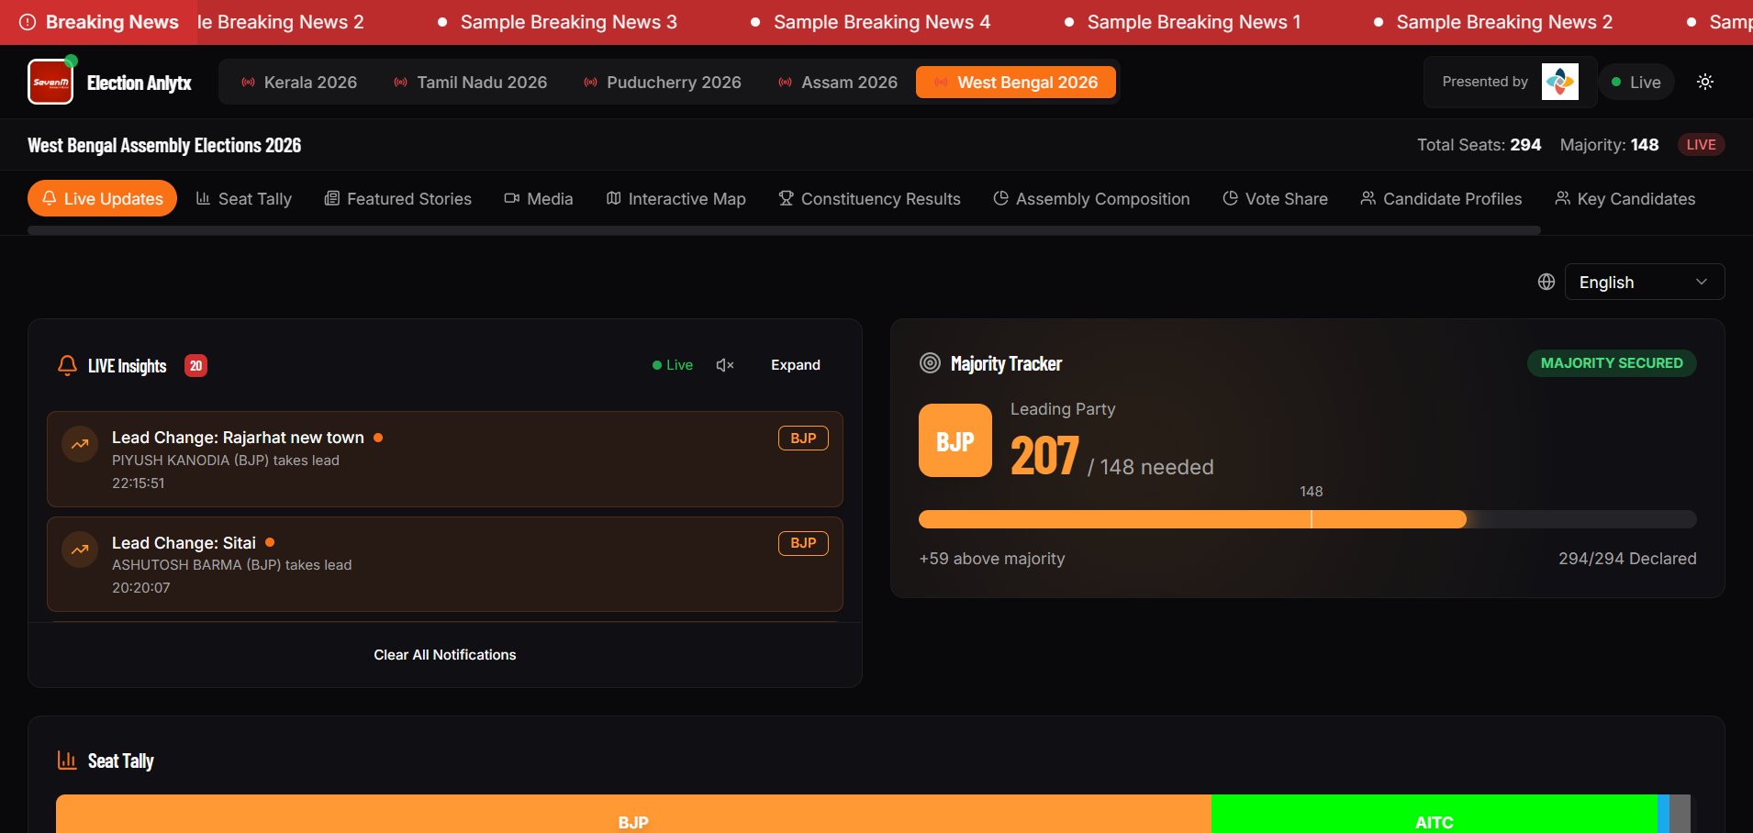Click BJP tag on Sitai lead change card
The image size is (1753, 833).
[x=803, y=543]
